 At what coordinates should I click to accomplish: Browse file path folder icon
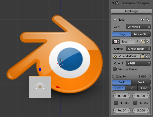tap(142, 56)
